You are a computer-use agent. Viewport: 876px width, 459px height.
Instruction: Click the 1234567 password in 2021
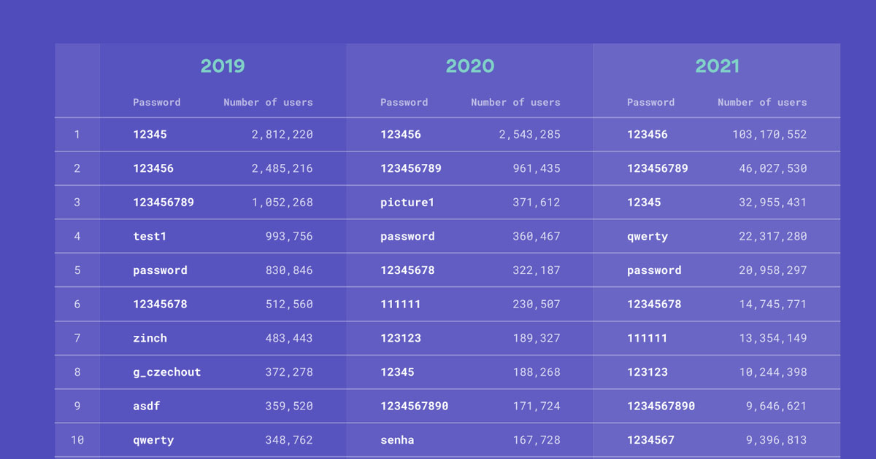(x=650, y=440)
